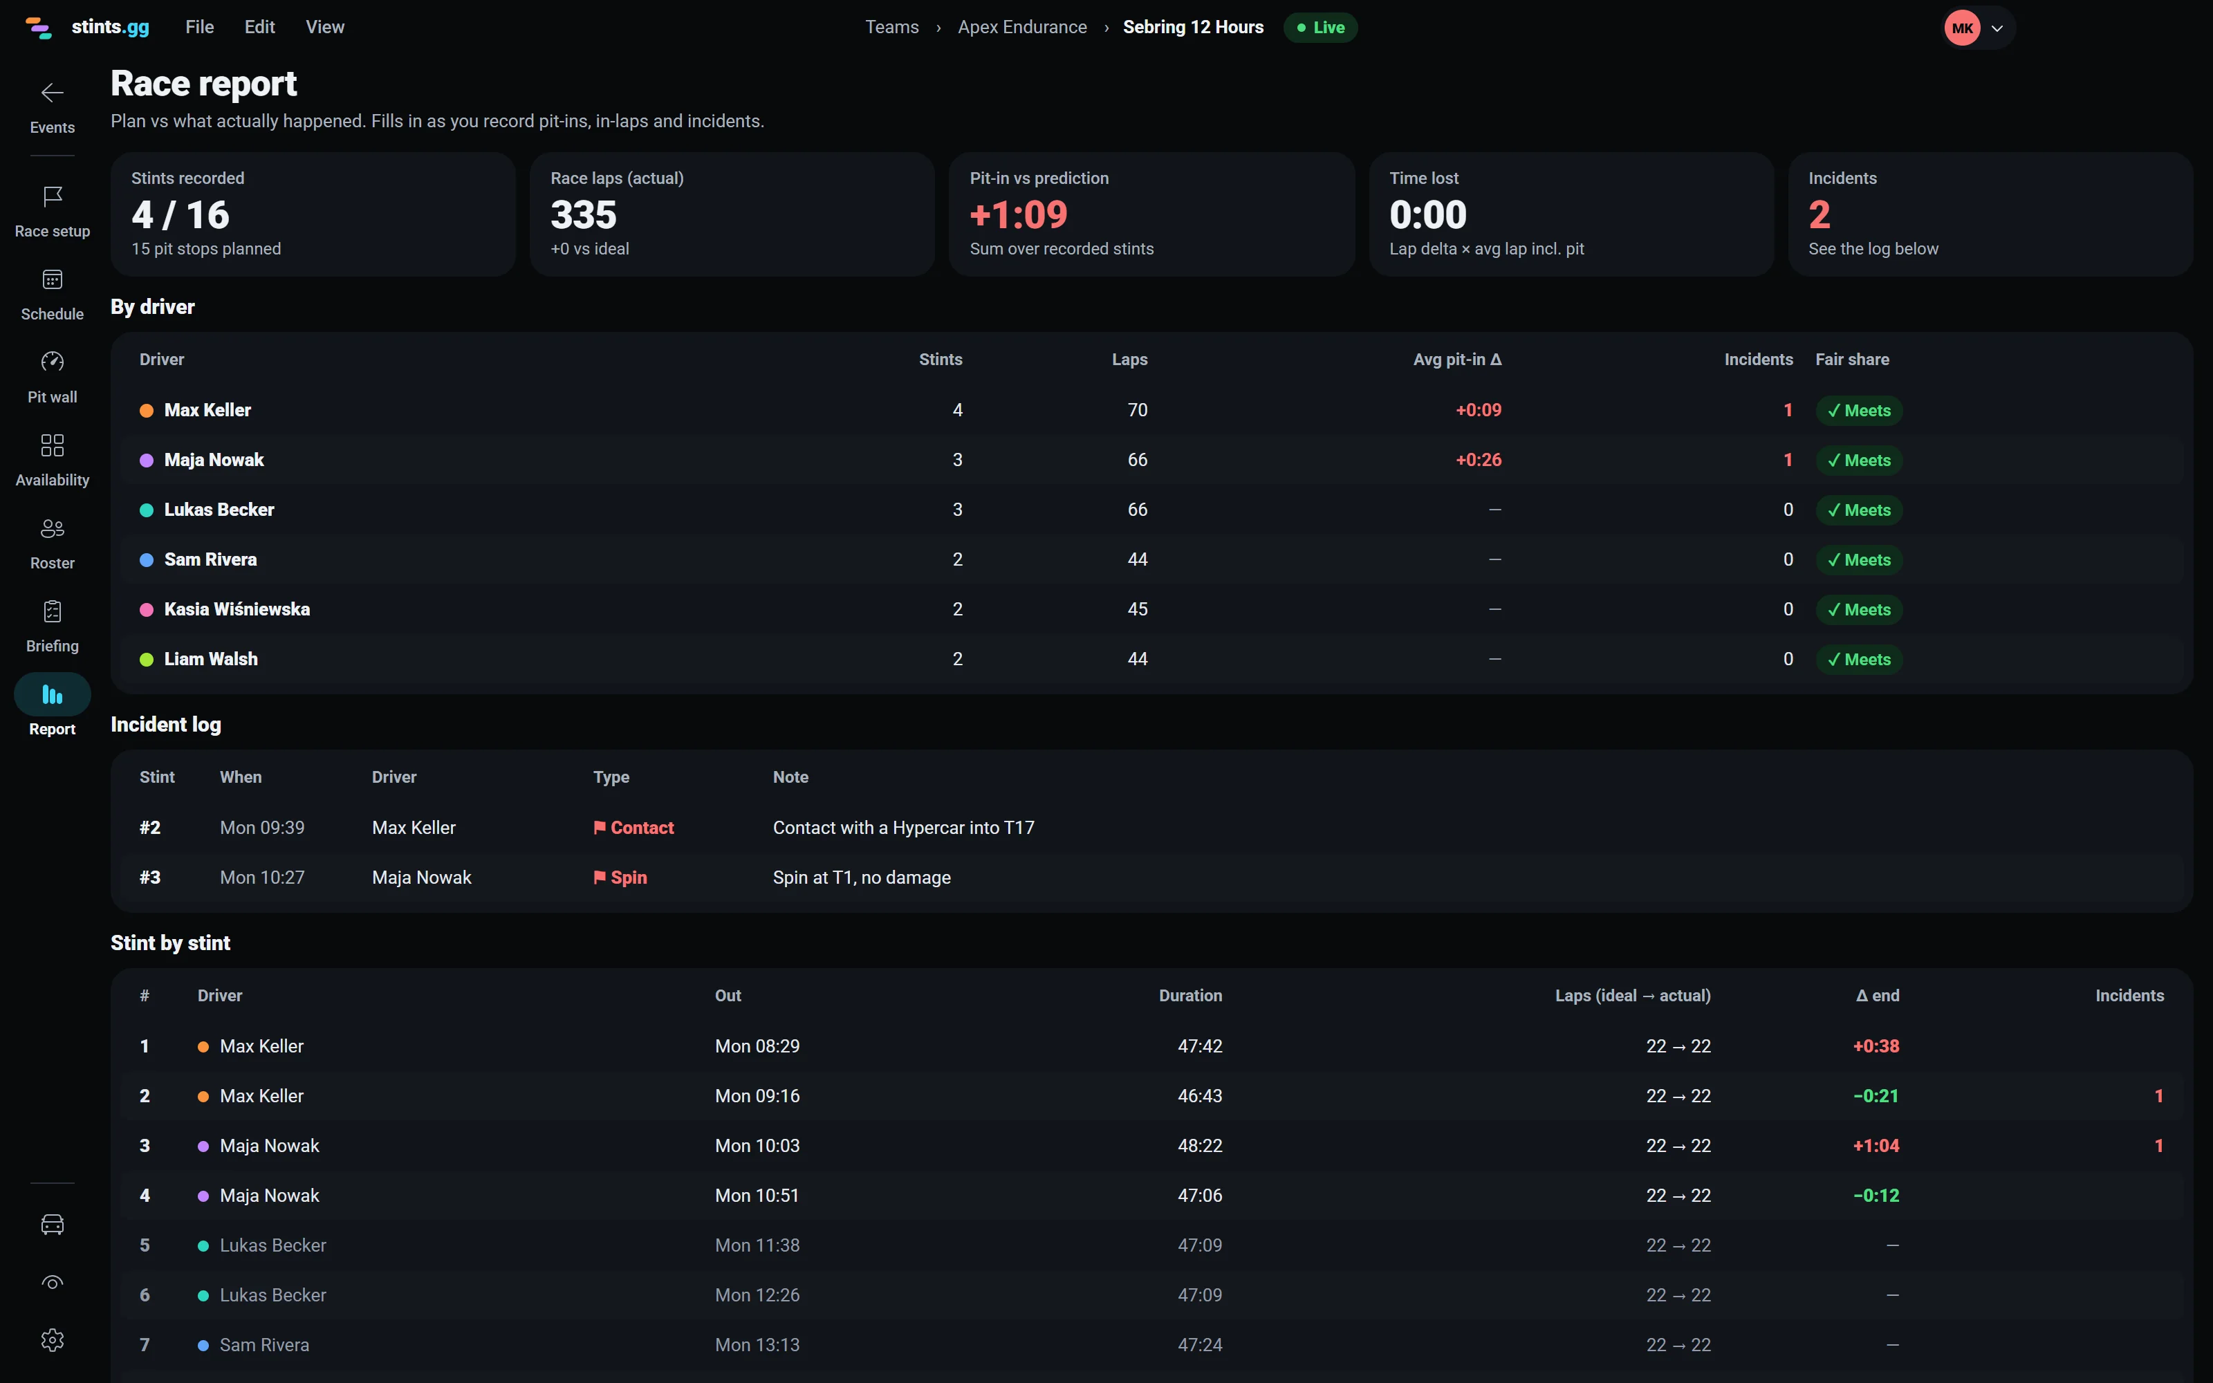The height and width of the screenshot is (1383, 2213).
Task: Click the Incidents card value 2
Action: 1819,215
